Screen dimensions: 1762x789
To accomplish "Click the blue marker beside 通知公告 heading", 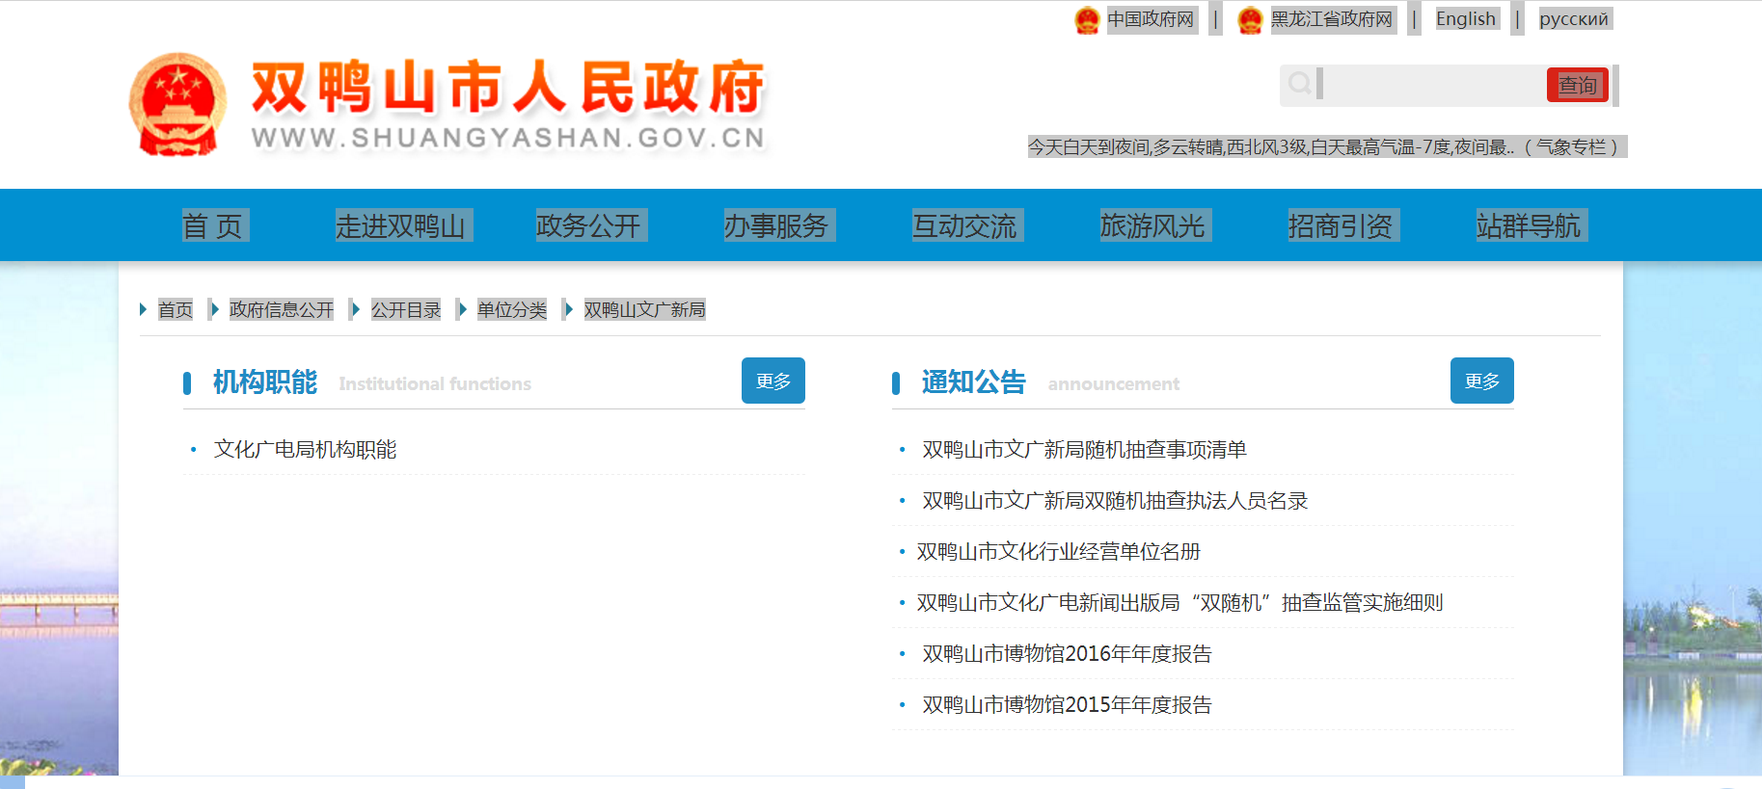I will [896, 383].
